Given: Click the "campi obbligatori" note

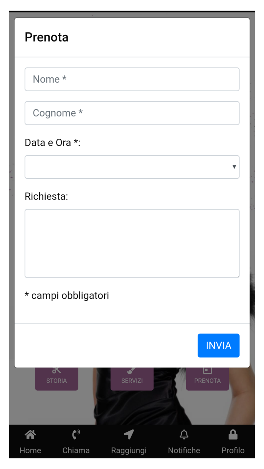Looking at the screenshot, I should (x=67, y=296).
